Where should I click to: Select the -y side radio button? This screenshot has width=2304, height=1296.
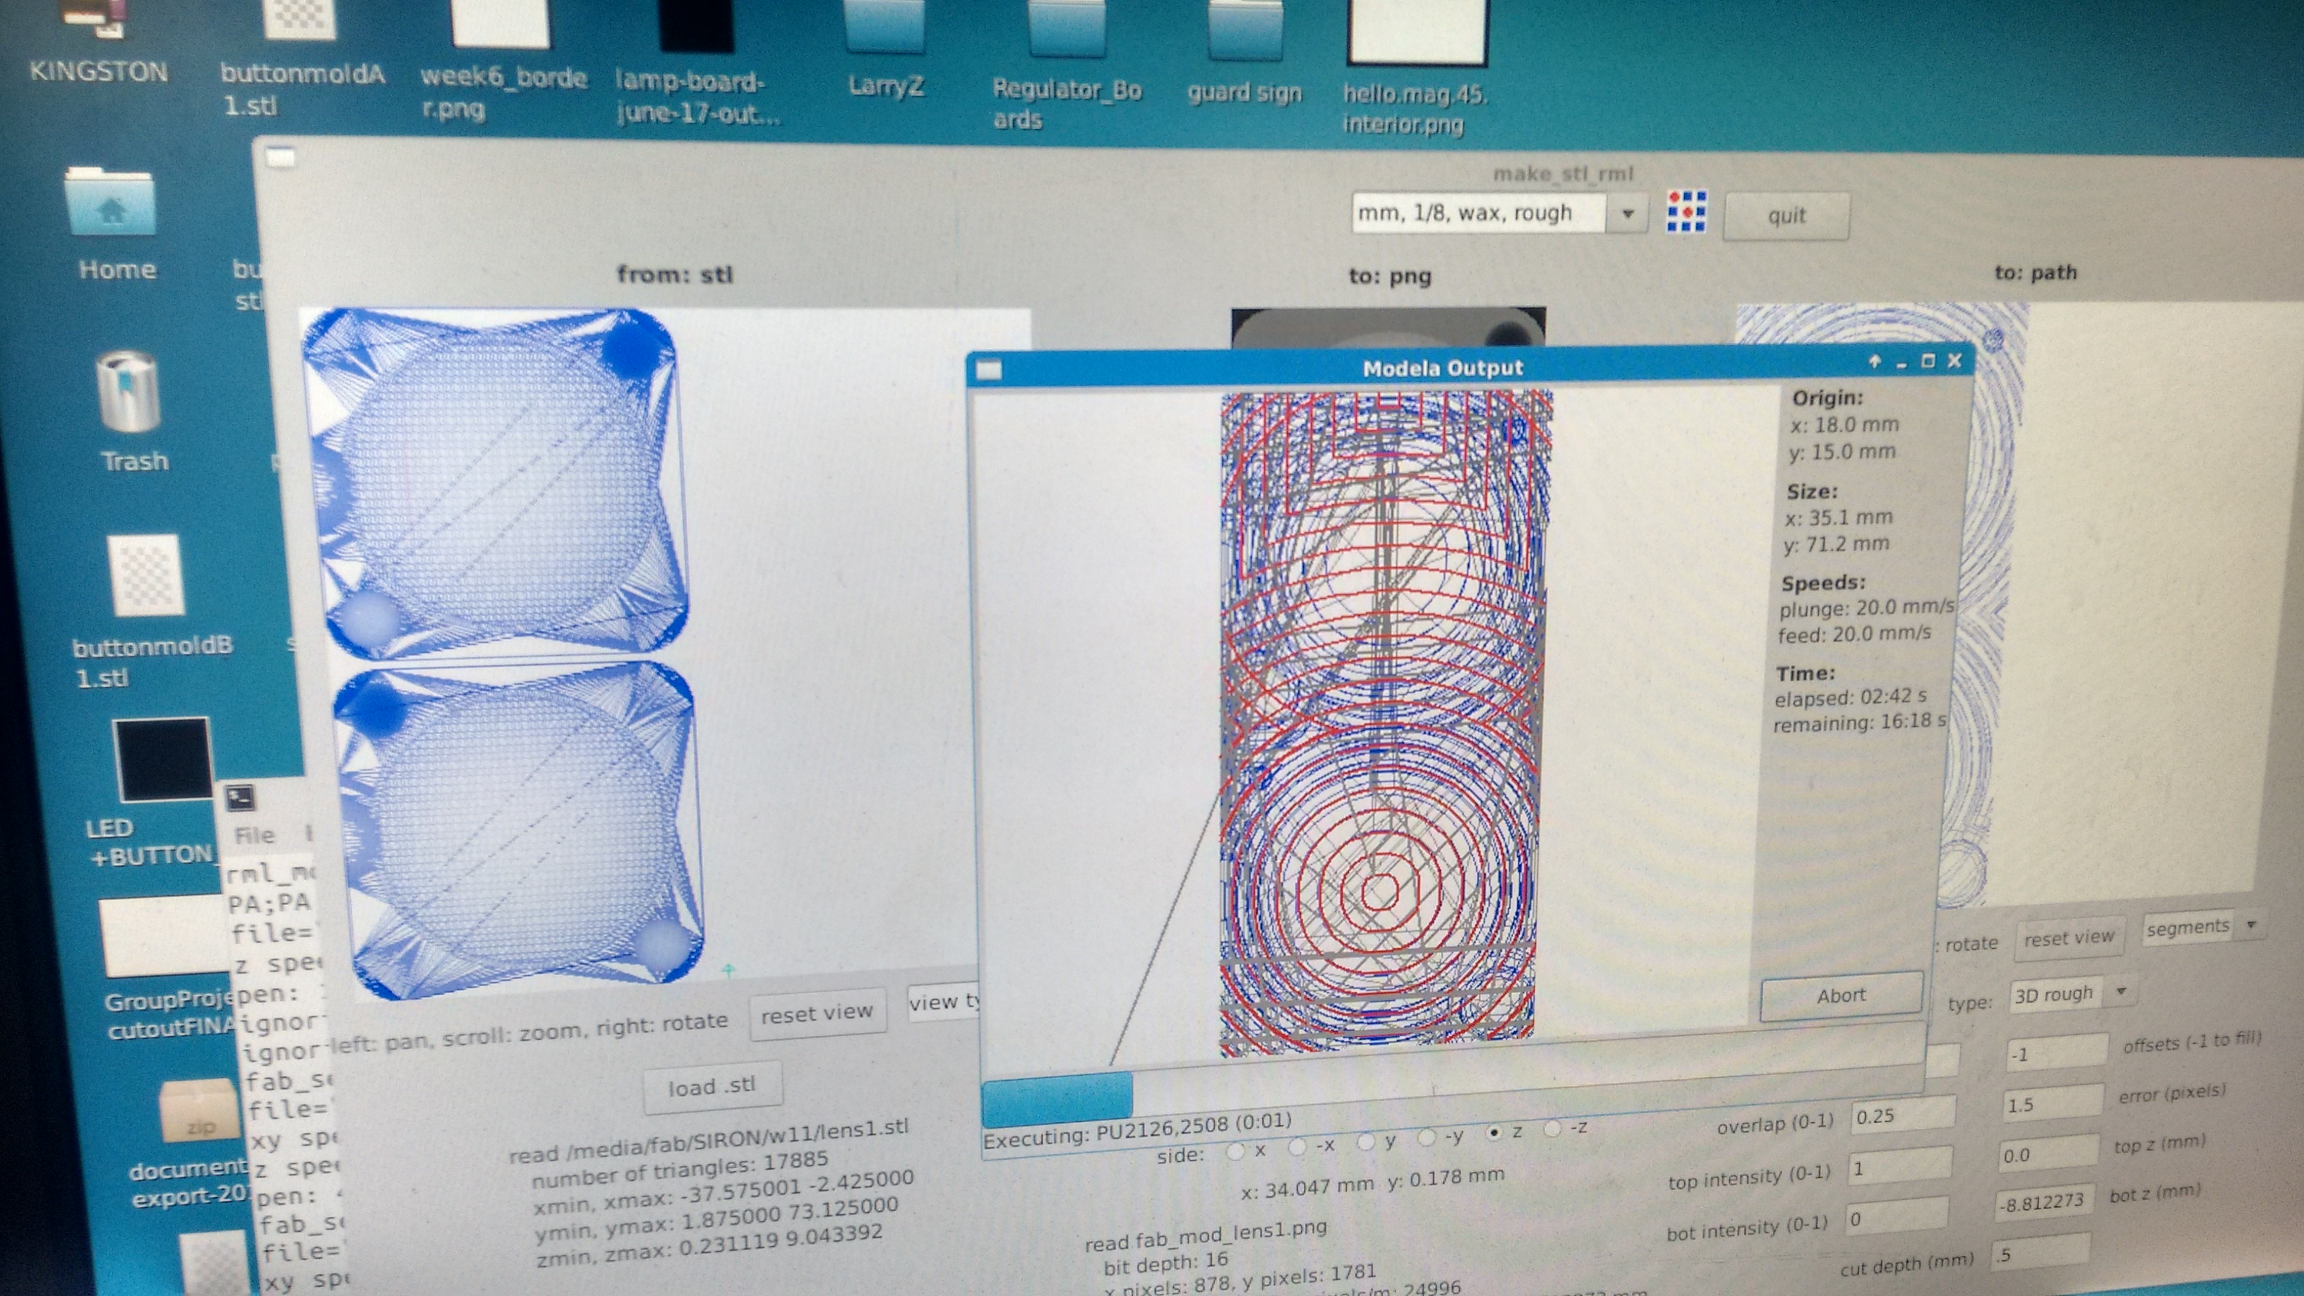1427,1136
